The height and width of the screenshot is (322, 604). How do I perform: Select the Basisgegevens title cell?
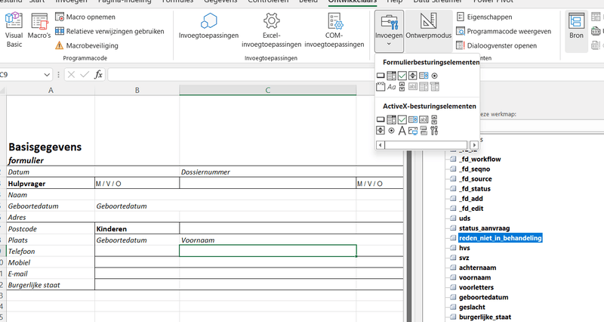(51, 131)
